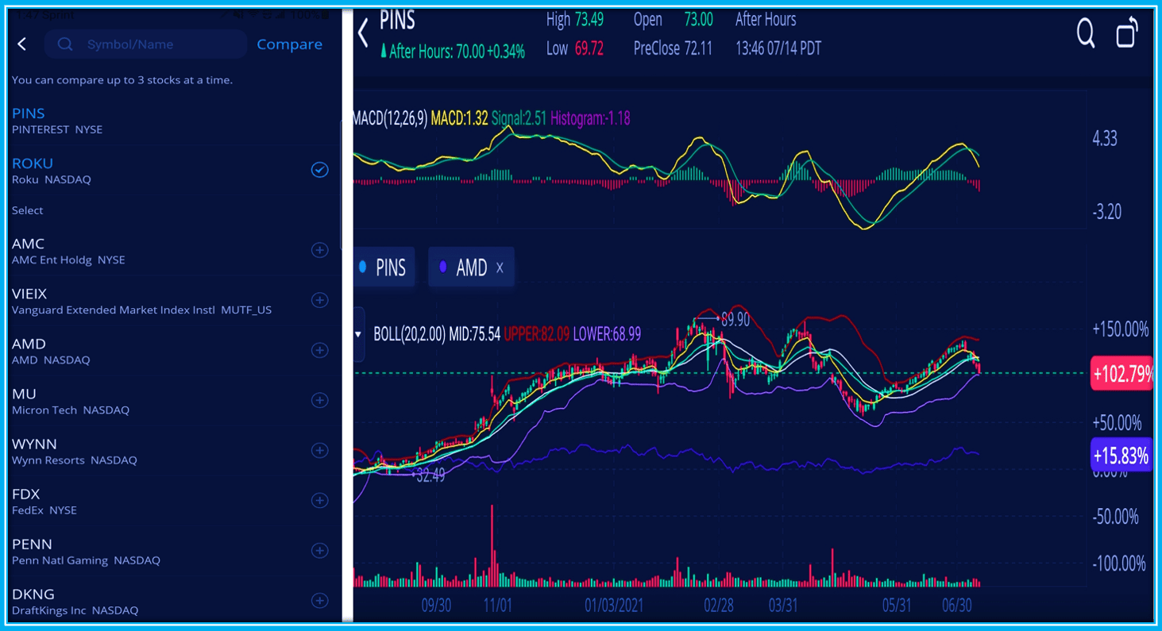Screen dimensions: 1162x631
Task: Click the 89.90 high price marker
Action: pos(735,319)
